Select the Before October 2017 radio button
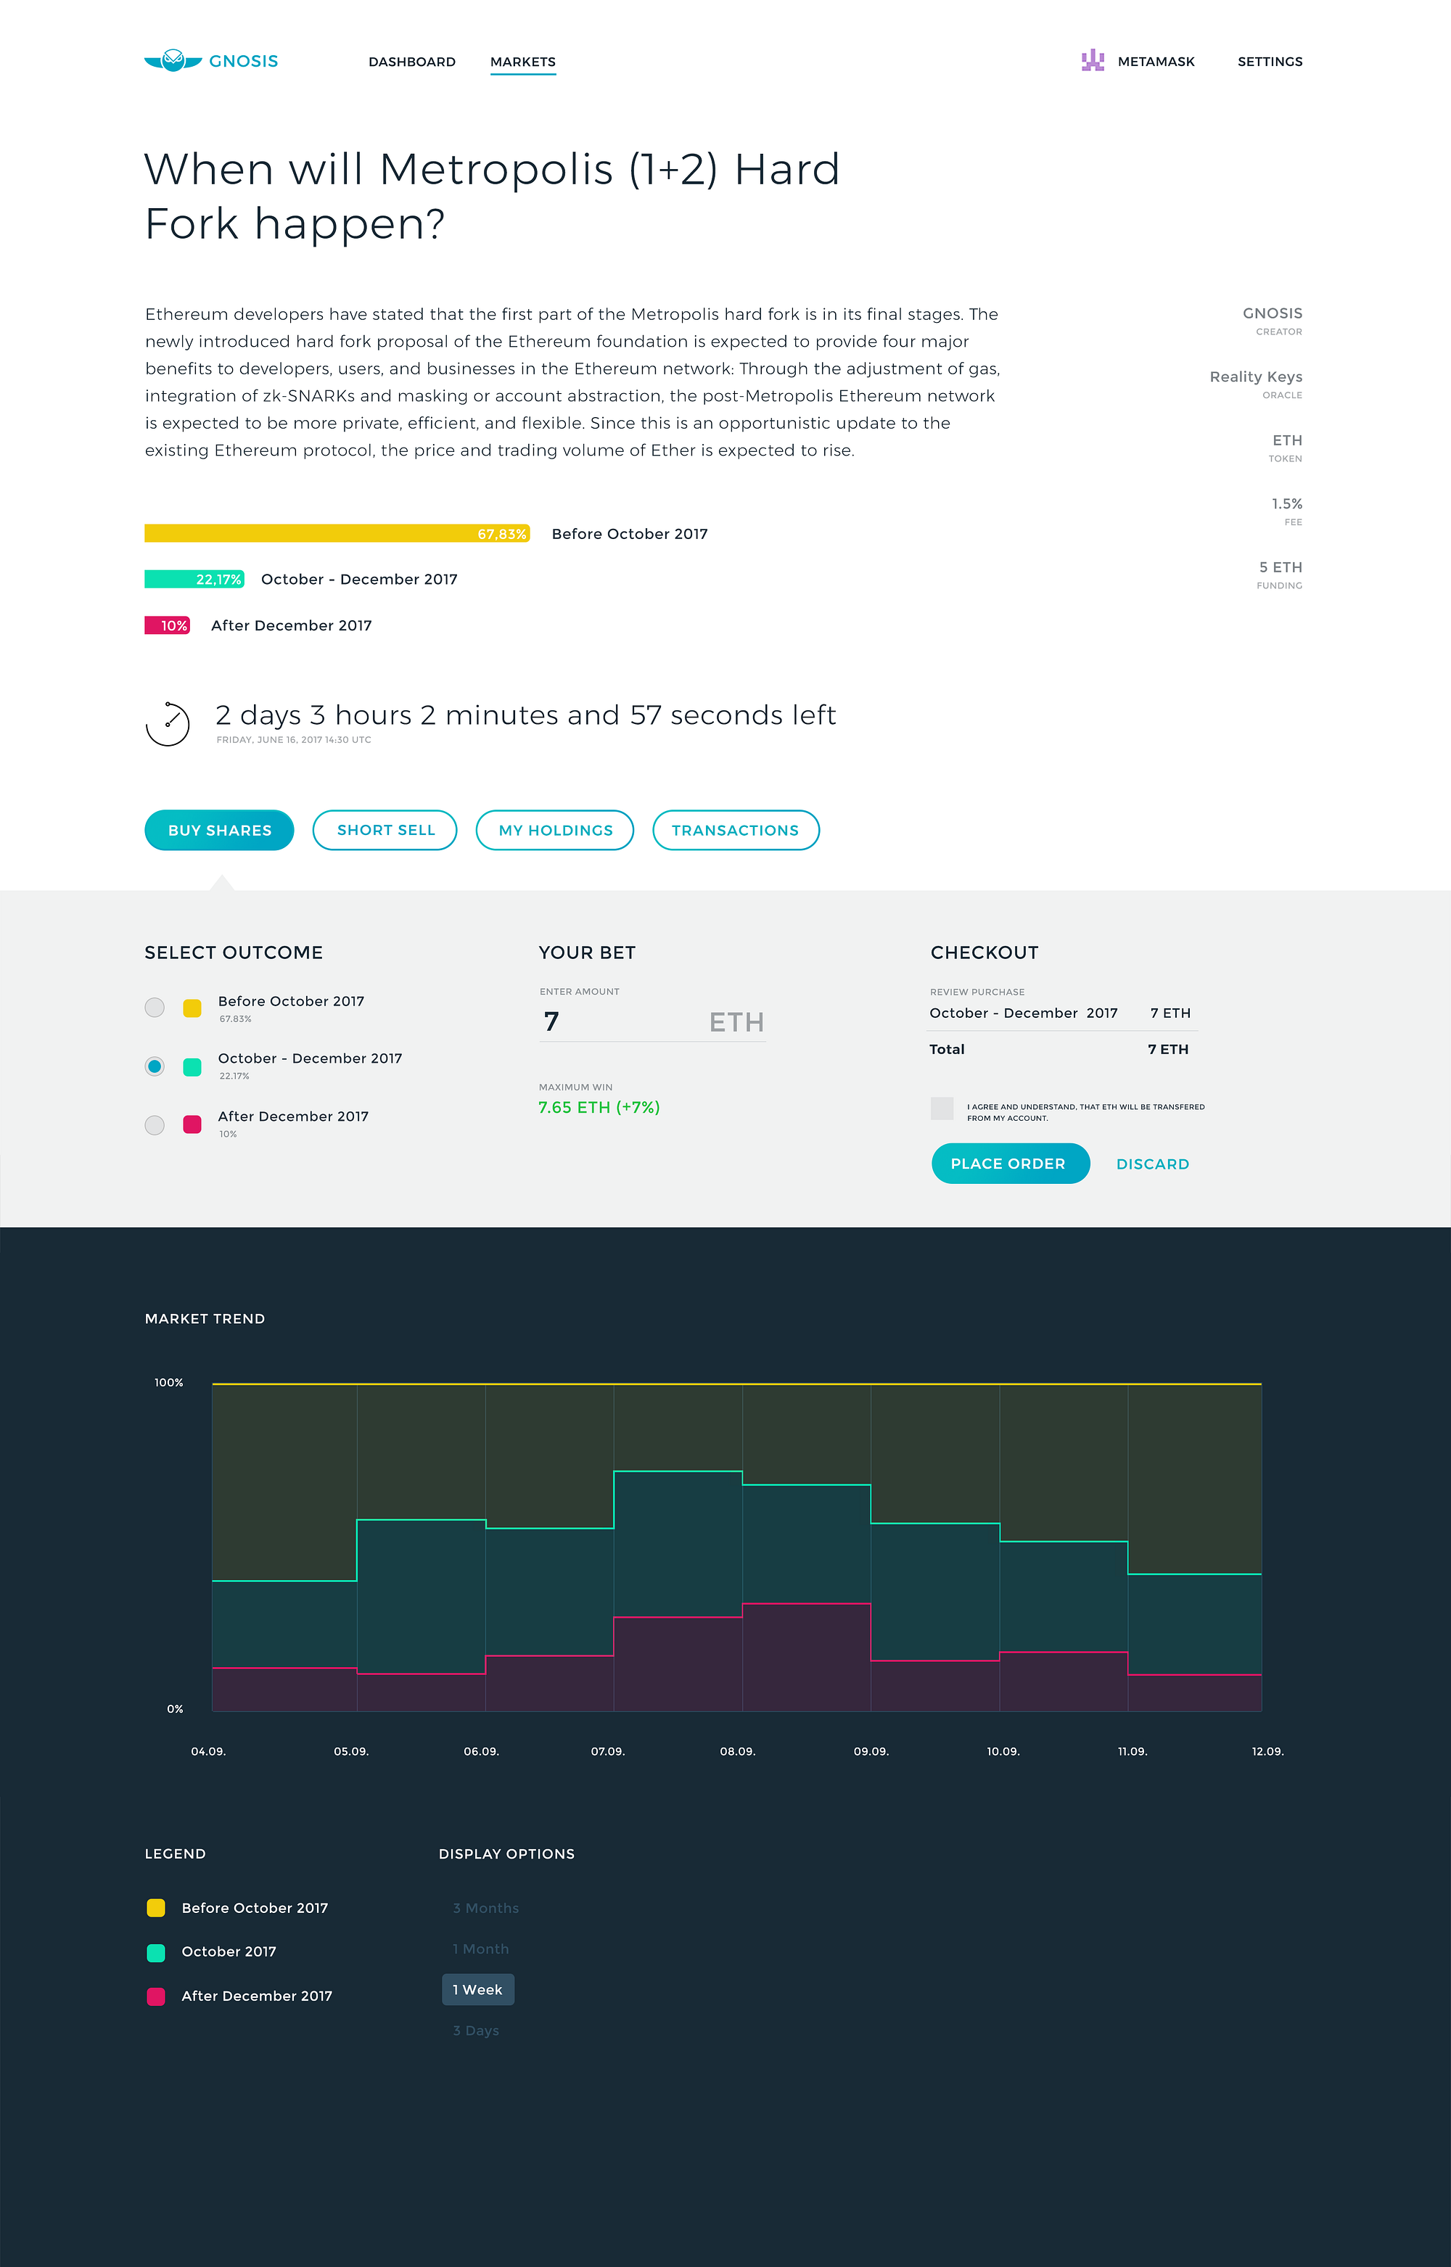Screen dimensions: 1451x2267 tap(155, 1008)
